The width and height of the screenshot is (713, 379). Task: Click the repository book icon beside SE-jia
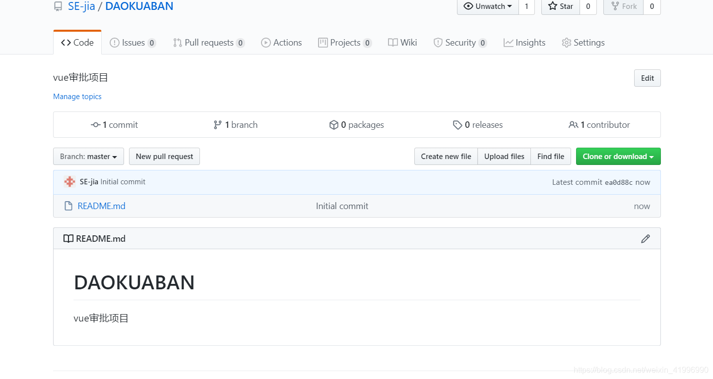(x=58, y=6)
